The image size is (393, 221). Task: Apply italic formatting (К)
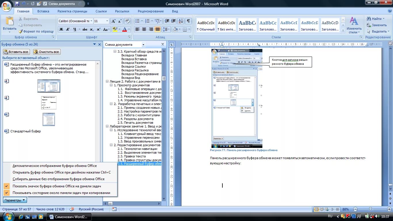[68, 29]
